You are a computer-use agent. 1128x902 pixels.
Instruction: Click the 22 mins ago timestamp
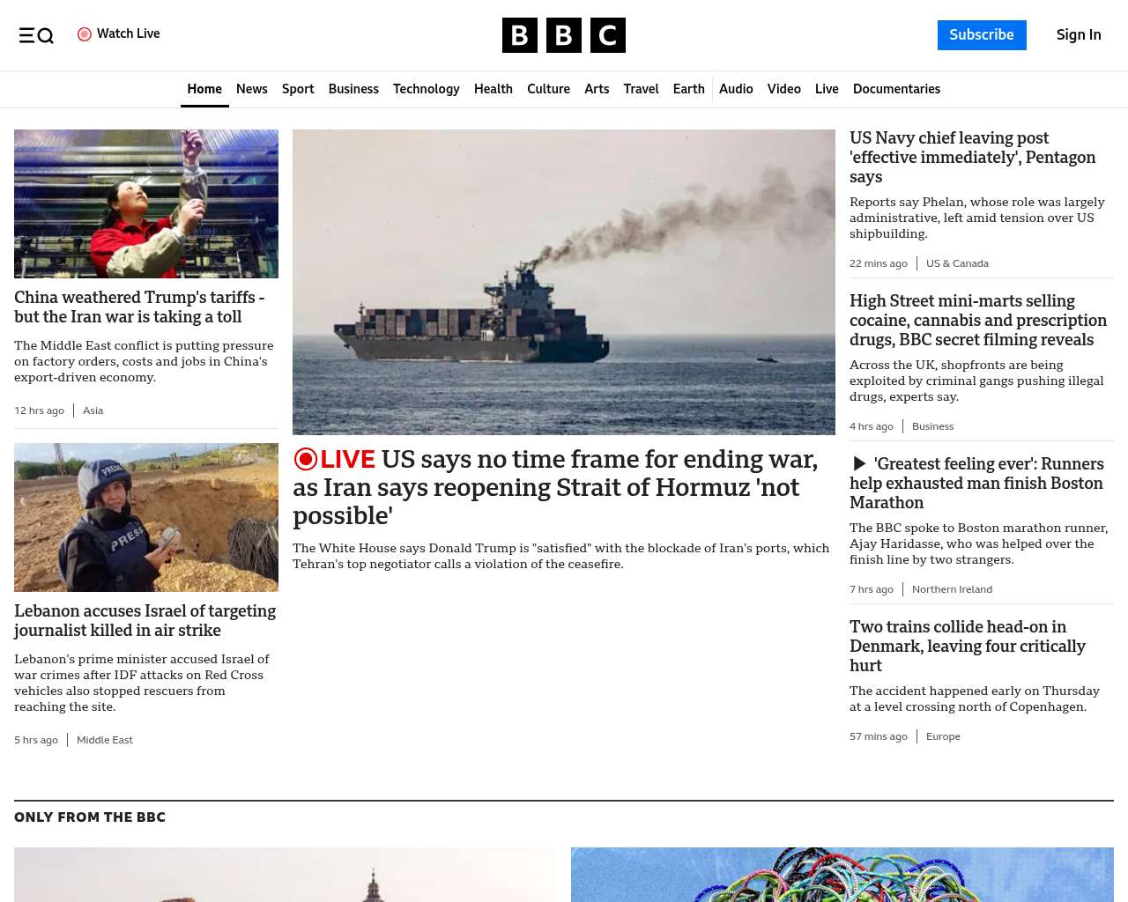879,263
